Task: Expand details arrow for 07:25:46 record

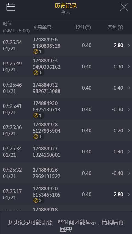Action: click(129, 88)
